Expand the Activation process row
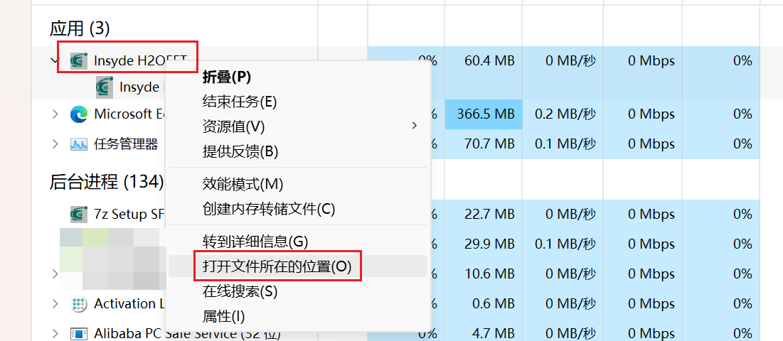Viewport: 783px width, 341px height. click(55, 303)
